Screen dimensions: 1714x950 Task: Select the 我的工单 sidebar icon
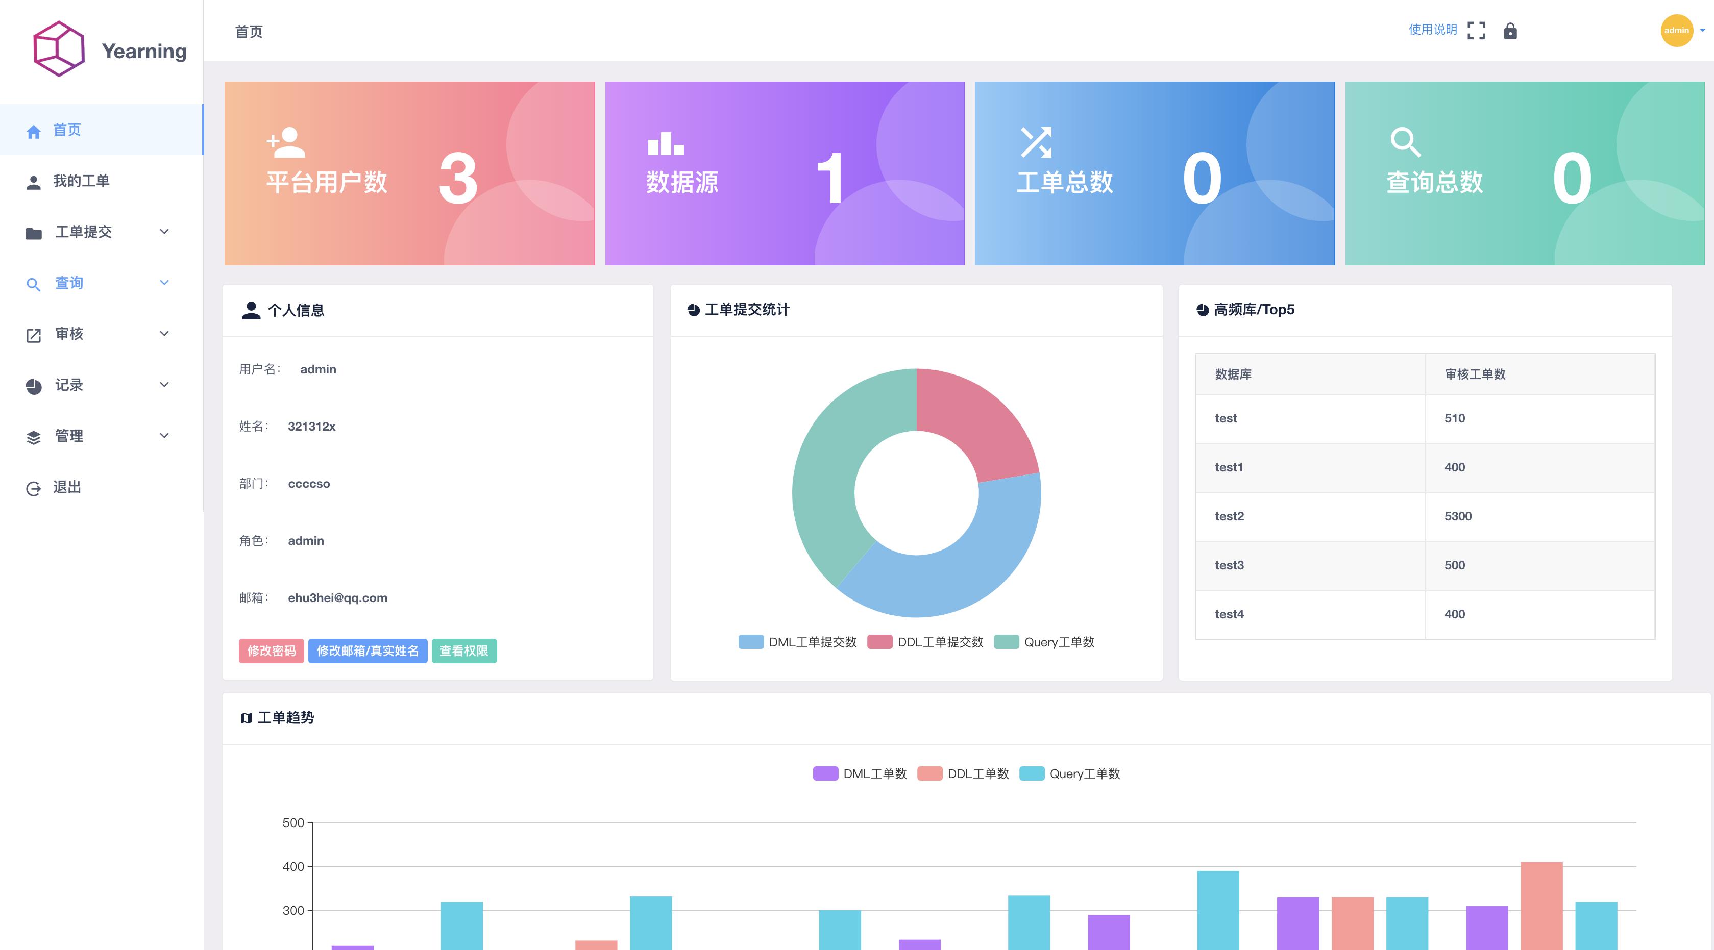pos(33,180)
